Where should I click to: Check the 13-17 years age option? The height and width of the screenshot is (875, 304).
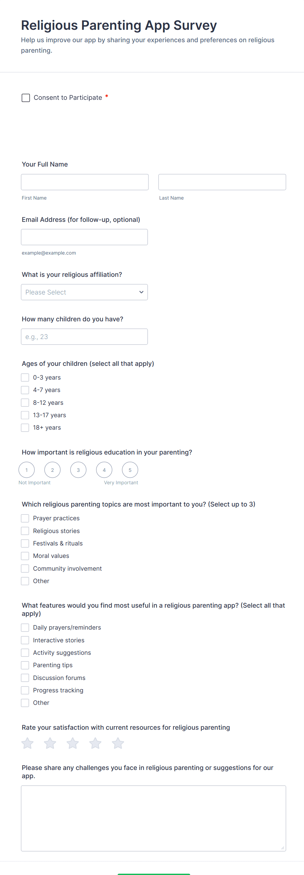(x=25, y=415)
